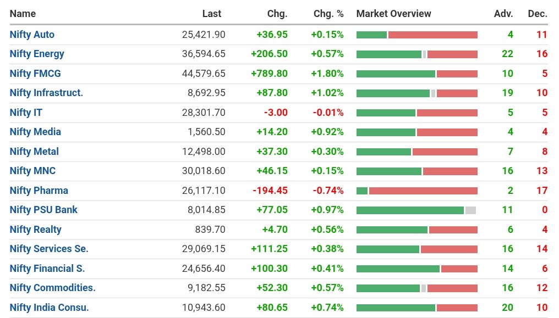
Task: Click the last price 839.70
Action: pyautogui.click(x=210, y=230)
